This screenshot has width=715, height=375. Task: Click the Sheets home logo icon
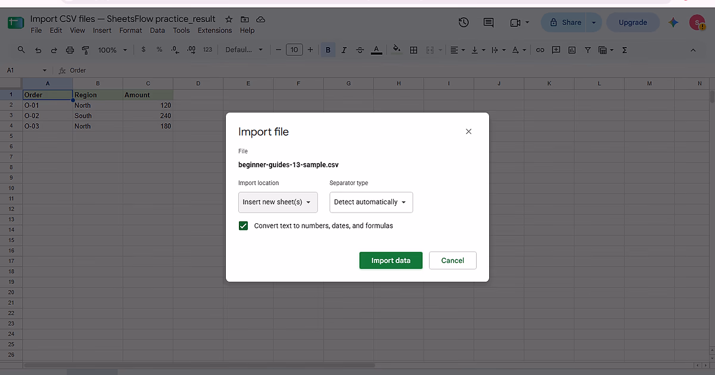click(x=15, y=23)
